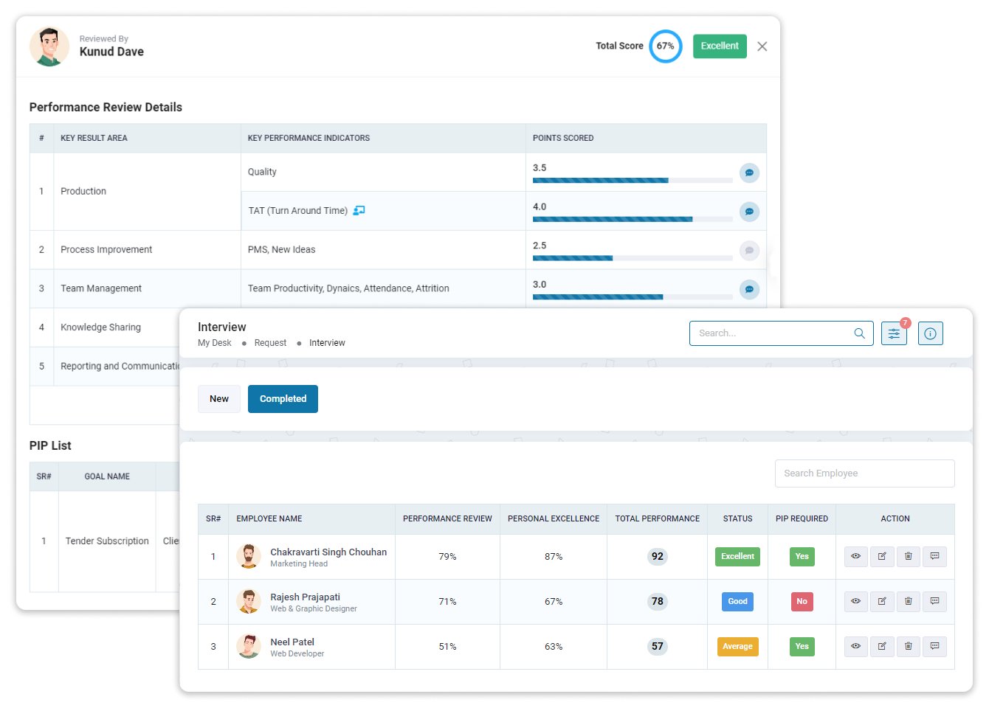Image resolution: width=989 pixels, height=708 pixels.
Task: Click the info icon beside the filters
Action: [930, 333]
